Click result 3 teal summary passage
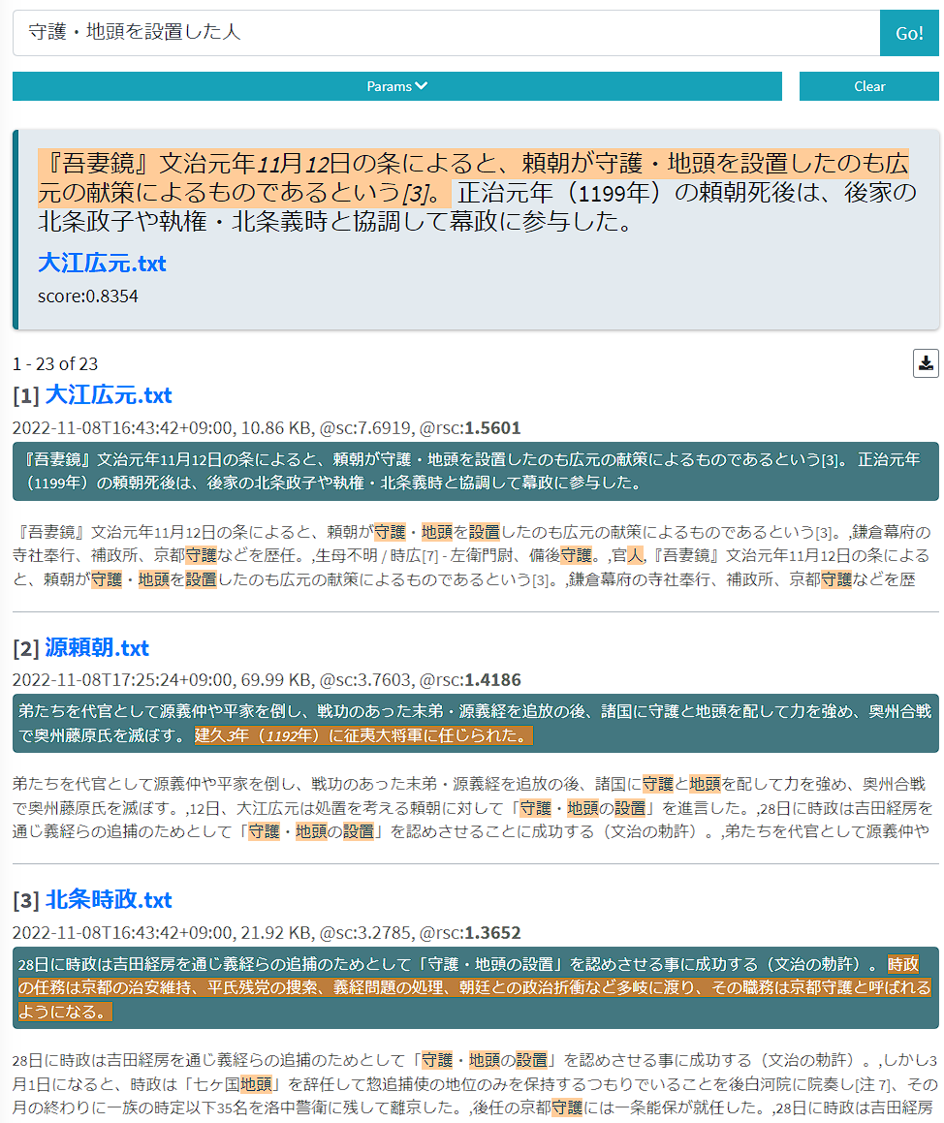The height and width of the screenshot is (1123, 944). 476,988
